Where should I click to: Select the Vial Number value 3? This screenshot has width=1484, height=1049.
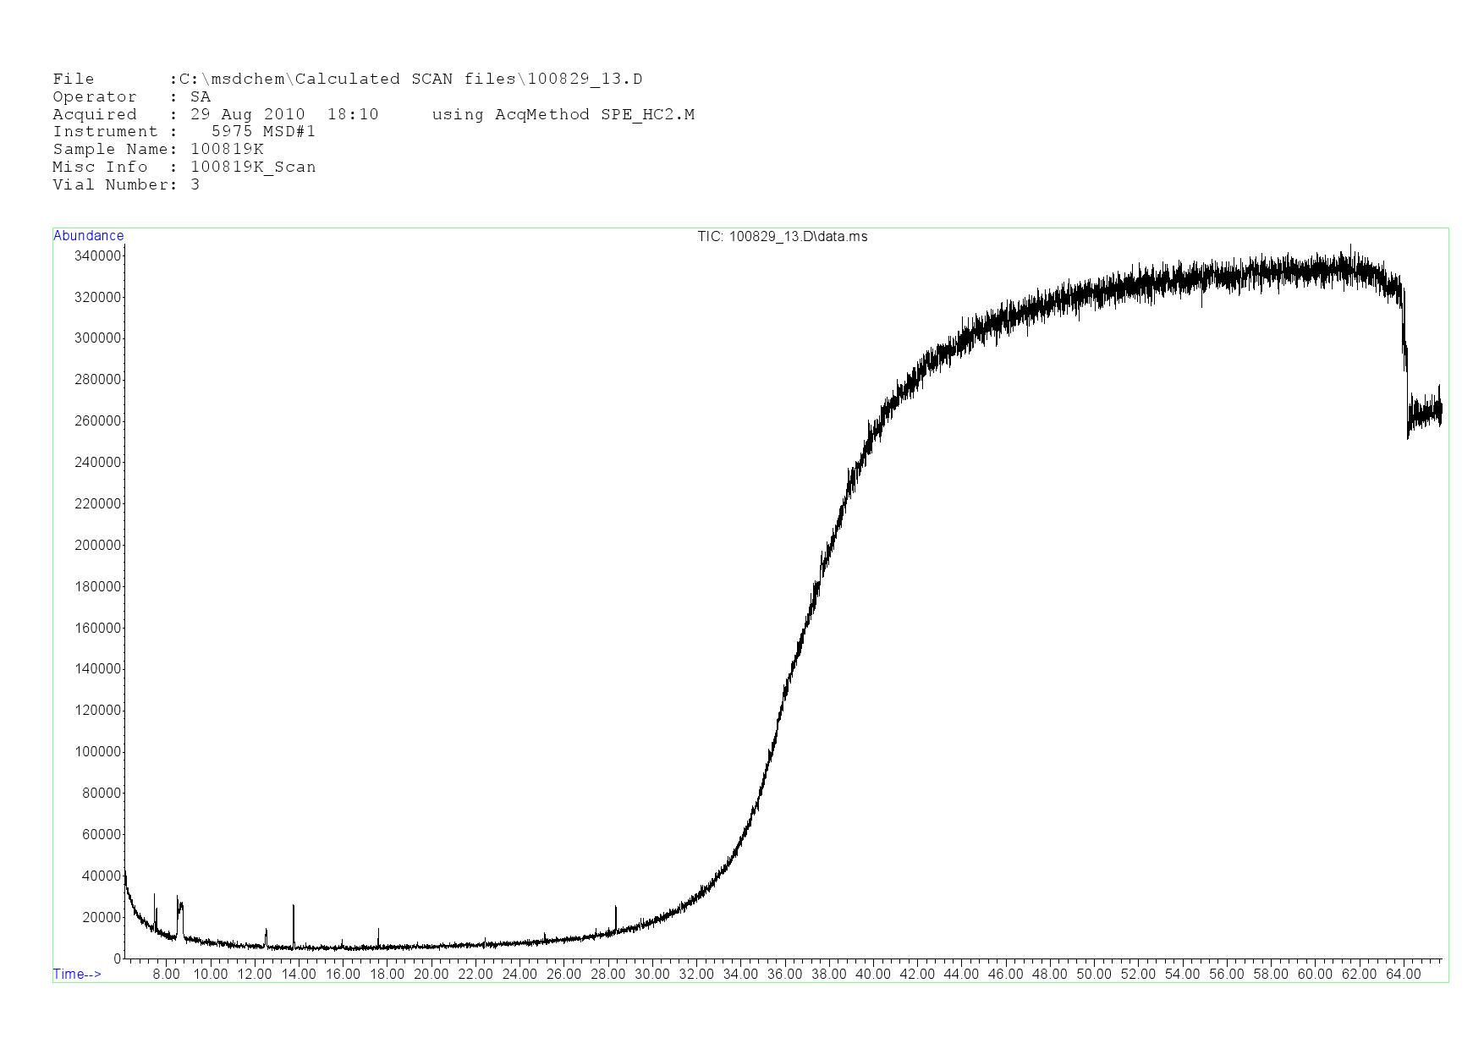tap(195, 185)
